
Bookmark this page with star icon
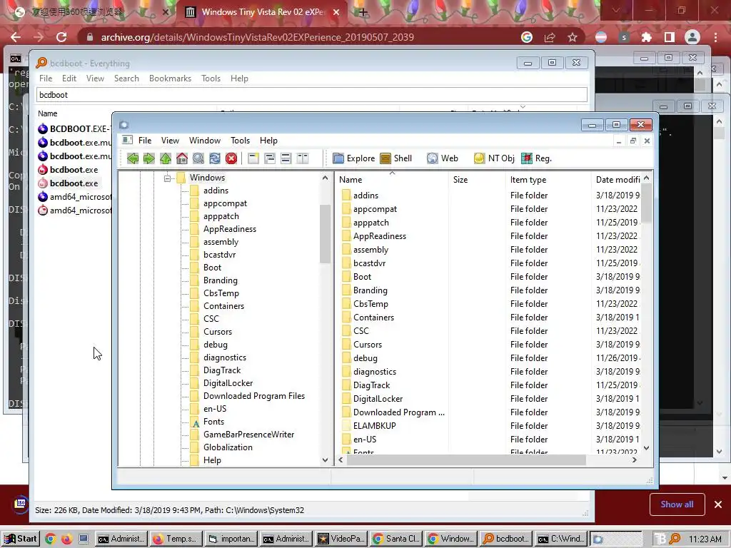point(573,37)
